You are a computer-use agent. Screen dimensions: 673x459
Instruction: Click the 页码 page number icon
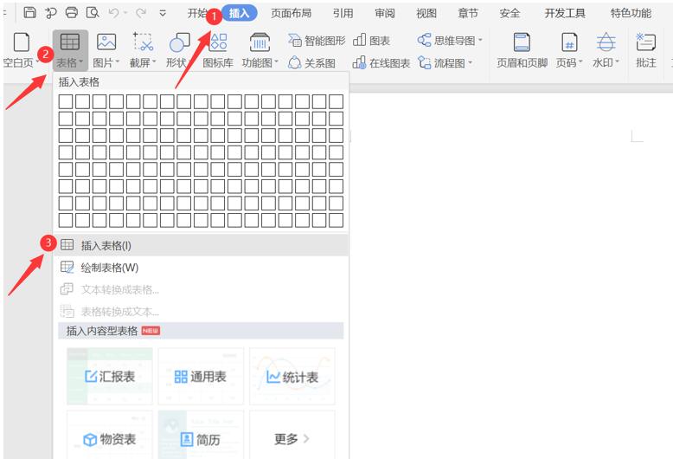click(x=569, y=42)
